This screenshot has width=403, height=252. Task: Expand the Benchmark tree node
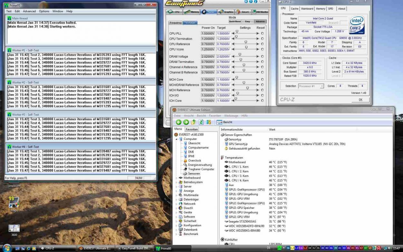coord(177,234)
